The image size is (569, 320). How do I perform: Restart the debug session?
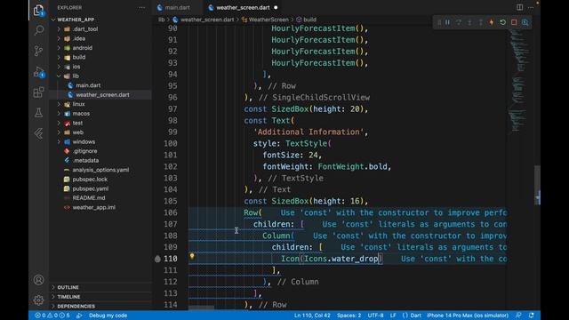tap(502, 22)
